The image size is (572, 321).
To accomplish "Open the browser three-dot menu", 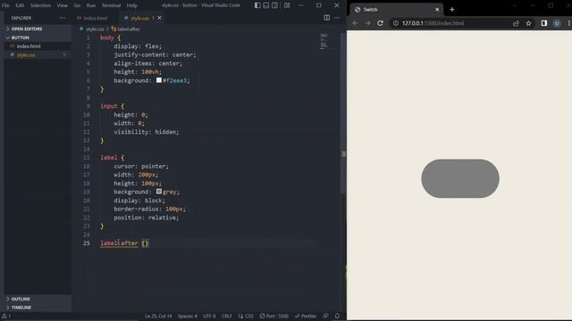I will pos(568,23).
